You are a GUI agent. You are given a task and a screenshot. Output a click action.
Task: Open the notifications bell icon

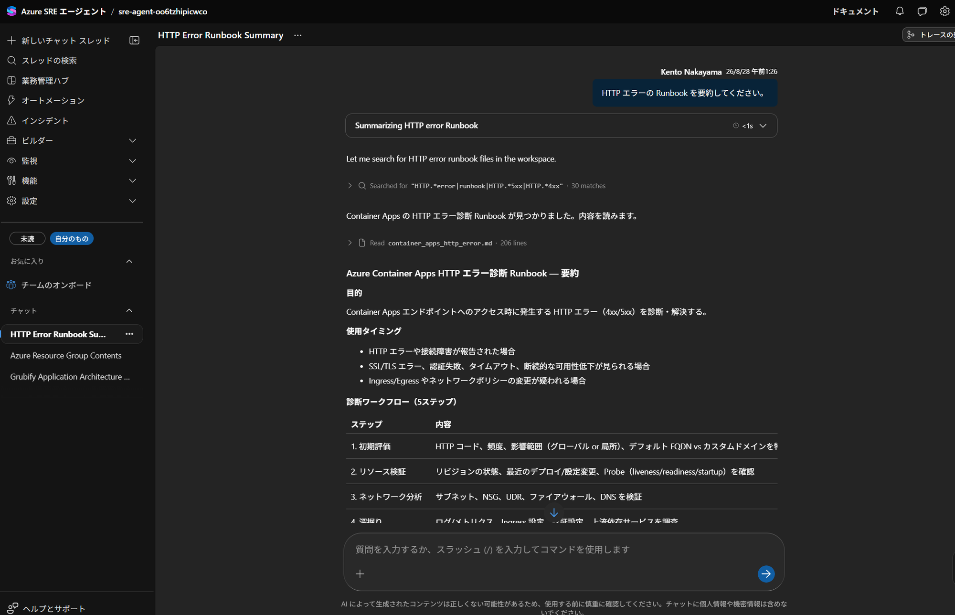(x=900, y=11)
